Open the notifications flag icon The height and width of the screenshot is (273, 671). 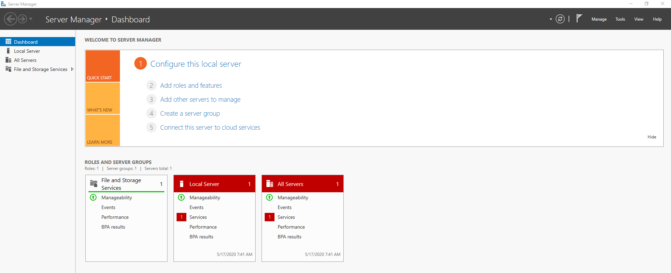(579, 18)
